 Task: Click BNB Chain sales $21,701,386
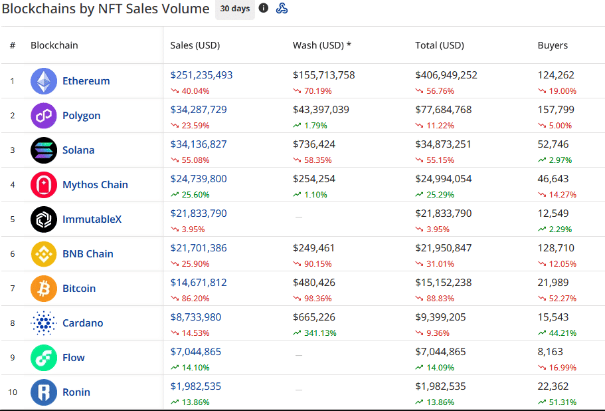[x=199, y=248]
